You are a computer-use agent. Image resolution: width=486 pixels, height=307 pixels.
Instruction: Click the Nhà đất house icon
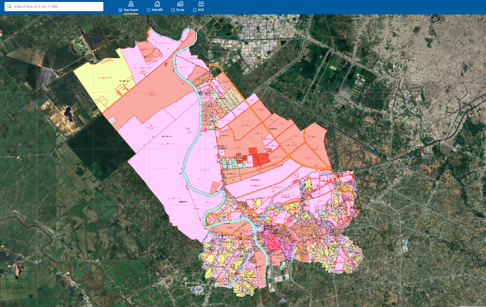pos(157,4)
